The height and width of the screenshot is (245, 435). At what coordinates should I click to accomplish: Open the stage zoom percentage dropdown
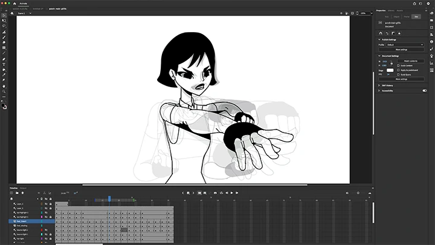[372, 13]
